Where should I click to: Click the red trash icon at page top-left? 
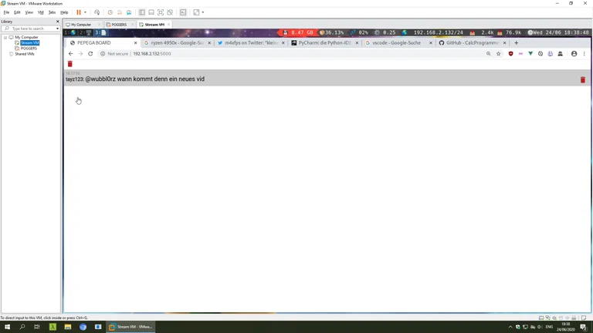[69, 64]
